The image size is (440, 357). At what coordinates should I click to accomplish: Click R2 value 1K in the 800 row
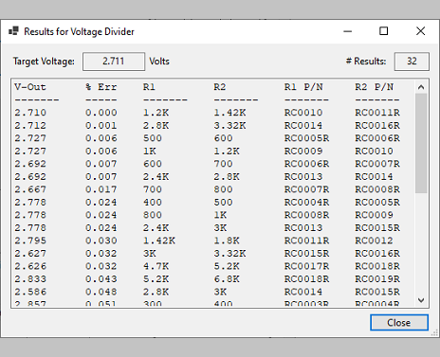coord(220,215)
